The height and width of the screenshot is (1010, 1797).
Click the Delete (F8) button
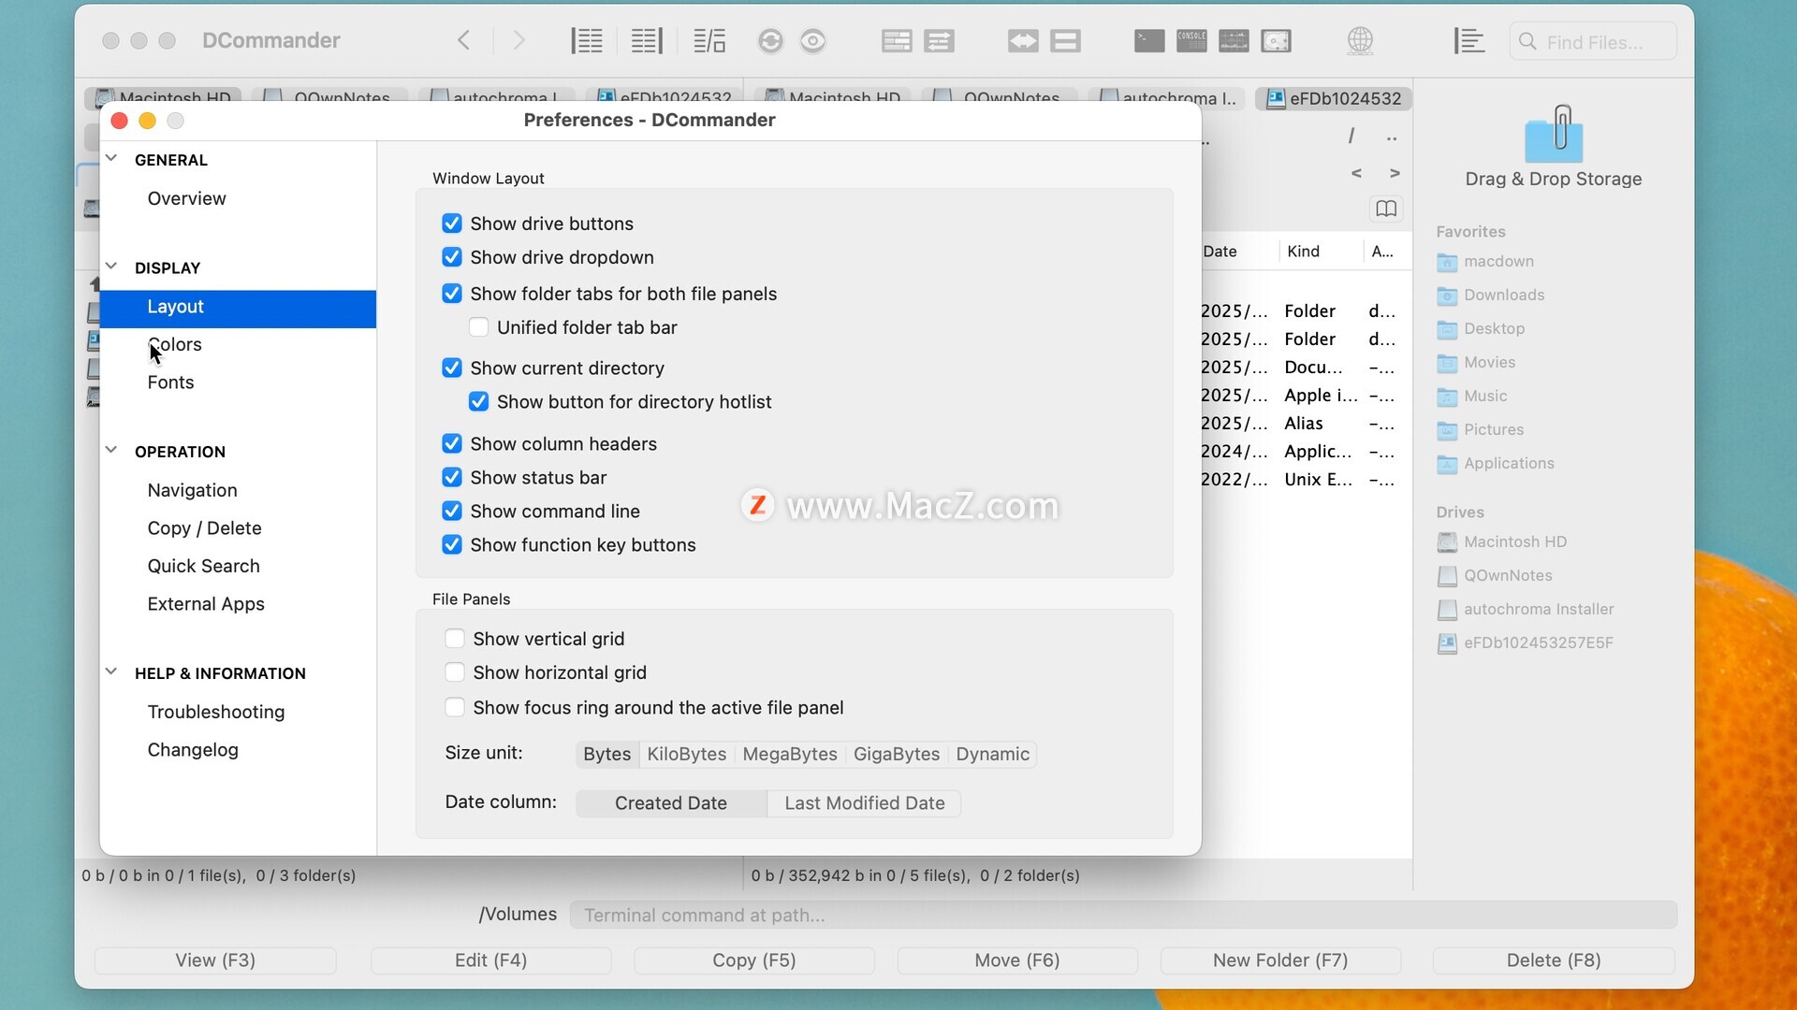pyautogui.click(x=1554, y=960)
